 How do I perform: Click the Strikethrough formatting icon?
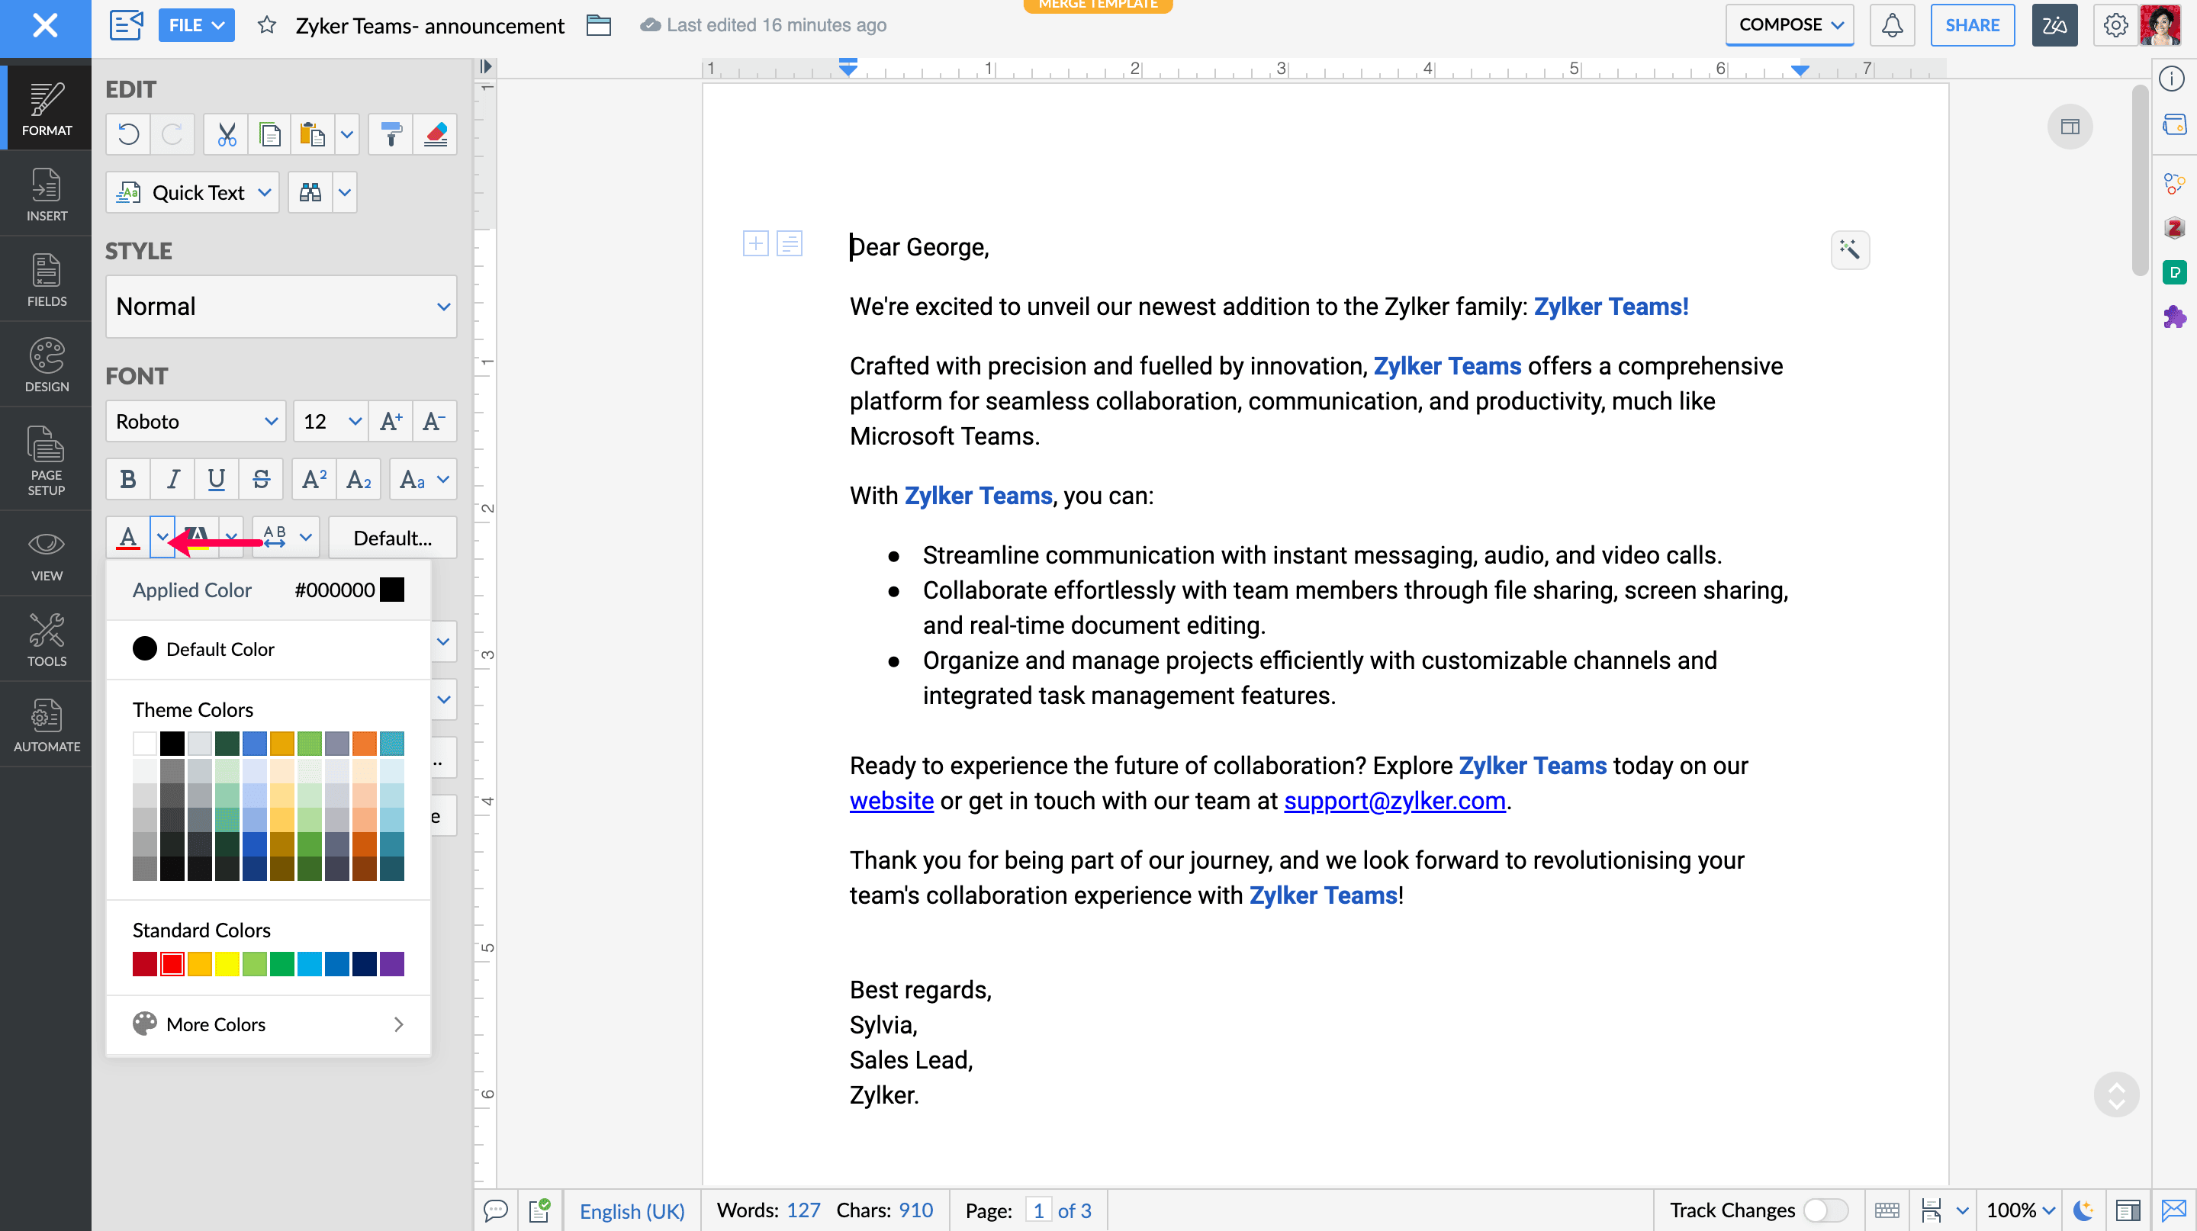pyautogui.click(x=261, y=480)
